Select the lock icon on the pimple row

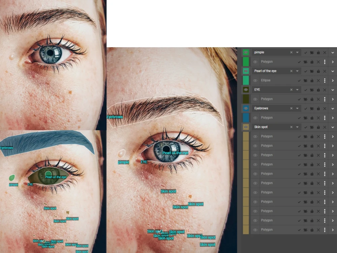pyautogui.click(x=318, y=52)
